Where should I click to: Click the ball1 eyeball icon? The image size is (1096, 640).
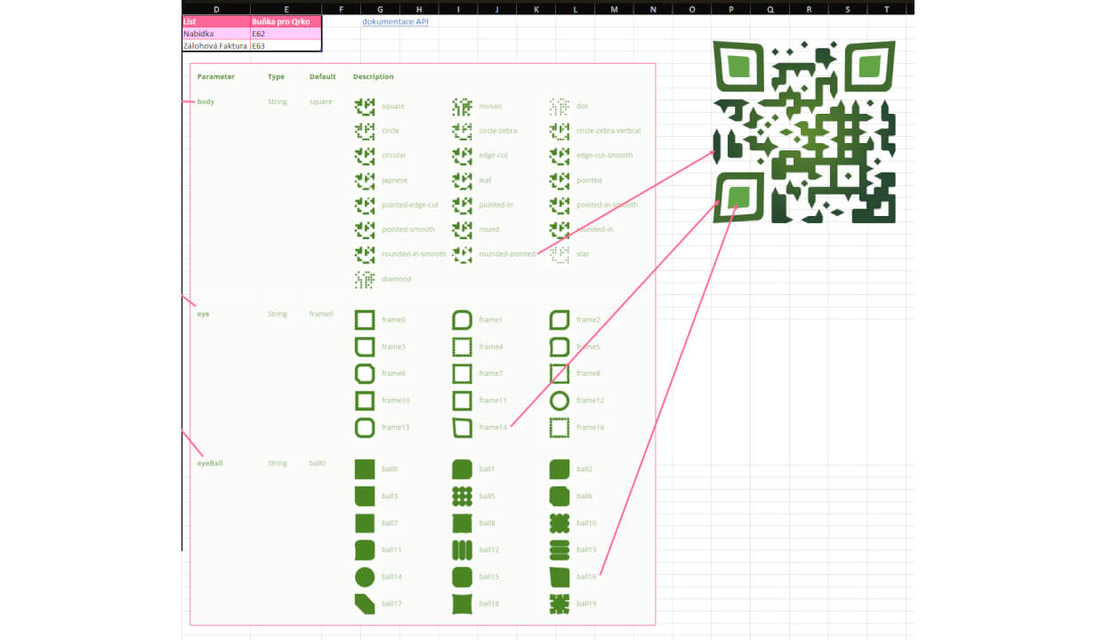pos(462,469)
